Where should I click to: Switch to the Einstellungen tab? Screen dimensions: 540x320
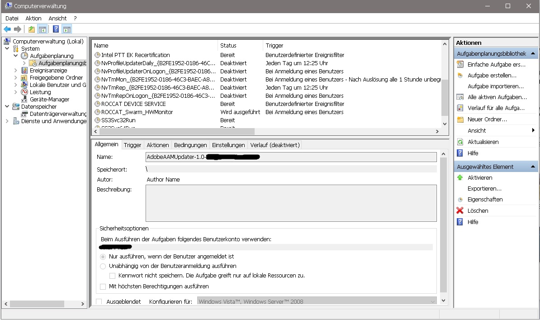[x=228, y=145]
